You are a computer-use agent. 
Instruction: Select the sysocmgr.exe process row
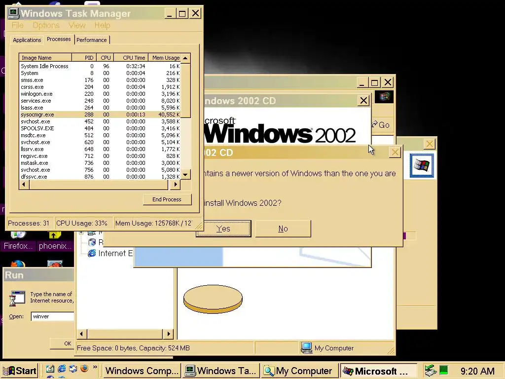[x=100, y=114]
